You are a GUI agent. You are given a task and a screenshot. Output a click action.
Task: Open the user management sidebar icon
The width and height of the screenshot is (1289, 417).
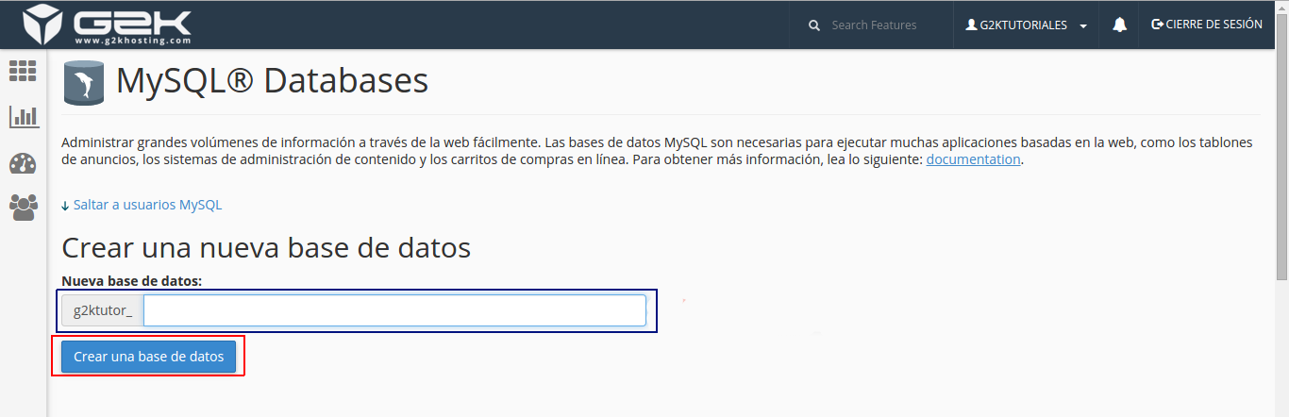(x=24, y=207)
